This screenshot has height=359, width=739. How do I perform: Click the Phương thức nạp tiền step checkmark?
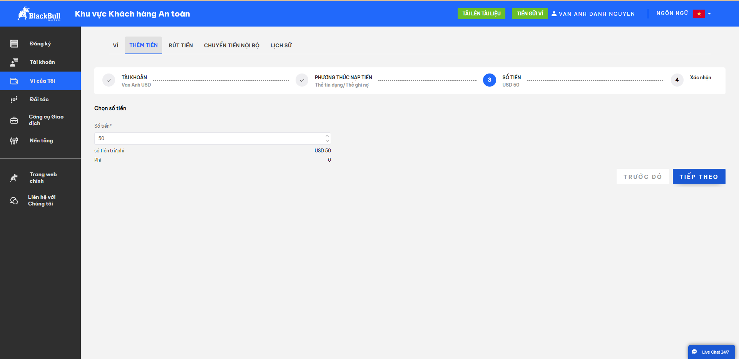click(302, 80)
